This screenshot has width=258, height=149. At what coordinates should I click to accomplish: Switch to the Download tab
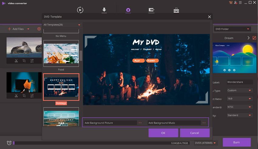click(x=104, y=10)
